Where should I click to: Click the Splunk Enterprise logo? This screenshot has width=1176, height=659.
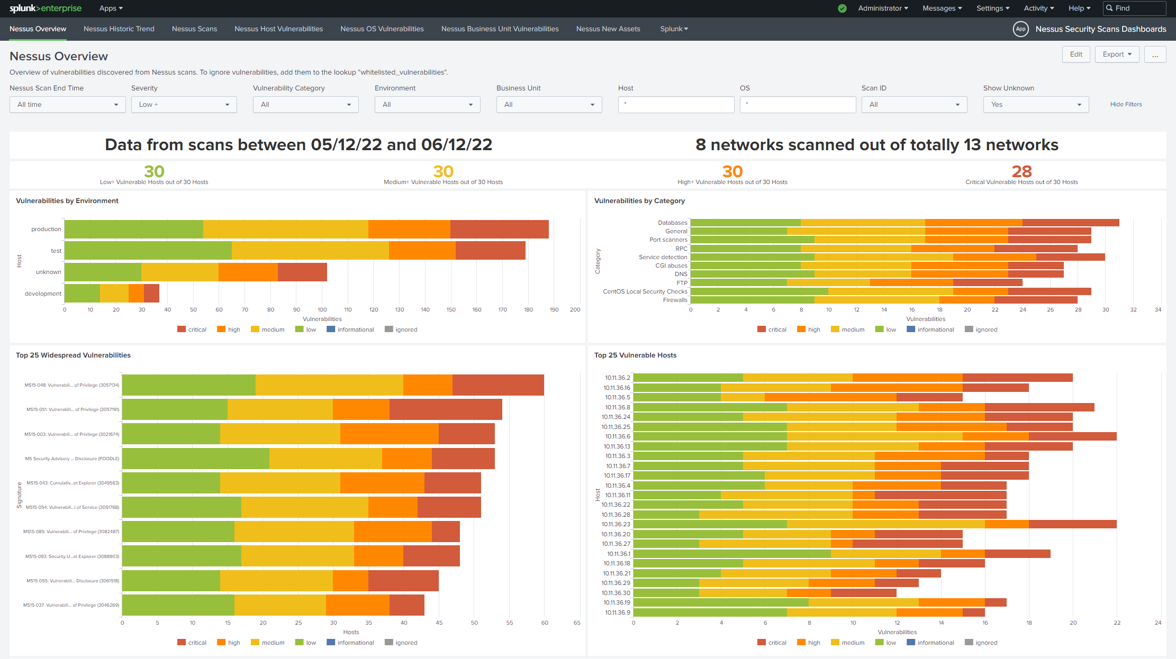point(45,8)
